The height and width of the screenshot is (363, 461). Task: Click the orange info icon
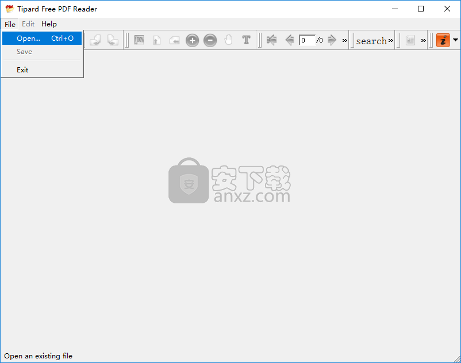[443, 40]
